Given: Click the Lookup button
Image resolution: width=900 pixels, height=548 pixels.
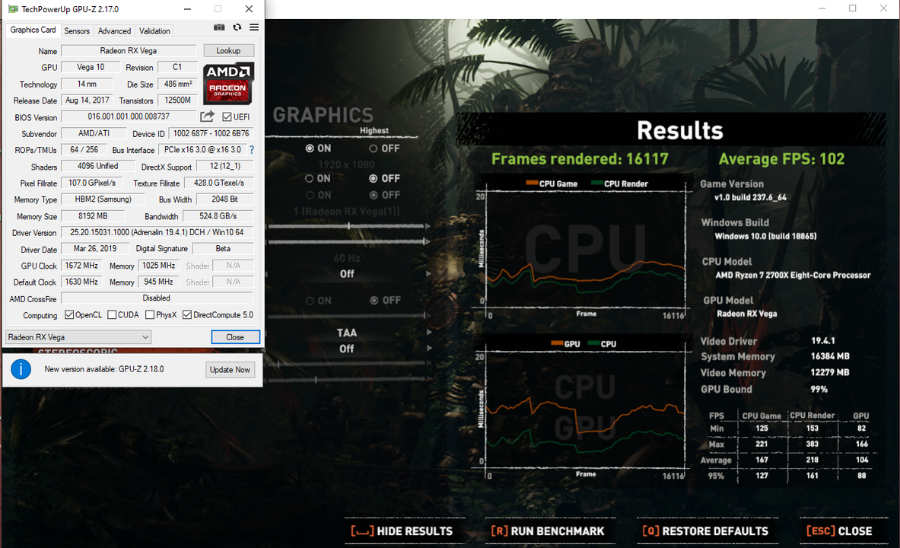Looking at the screenshot, I should point(228,50).
